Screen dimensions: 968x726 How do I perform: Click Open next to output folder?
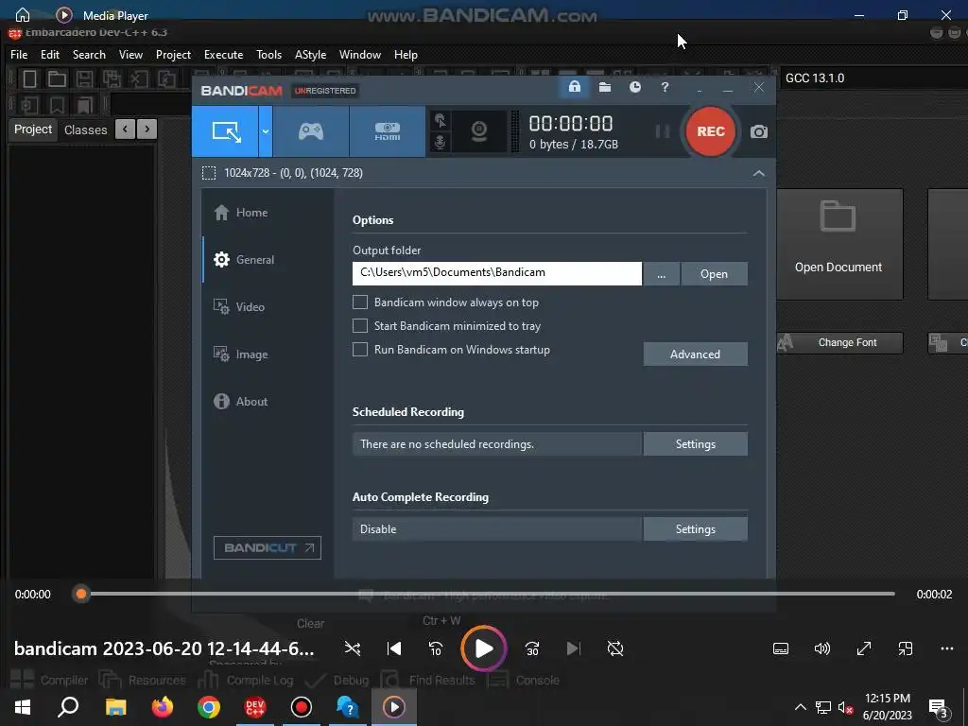point(715,274)
